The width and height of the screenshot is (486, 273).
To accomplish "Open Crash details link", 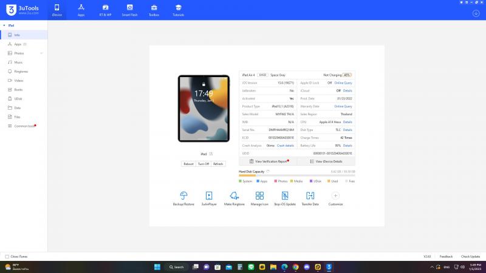I will tap(285, 146).
